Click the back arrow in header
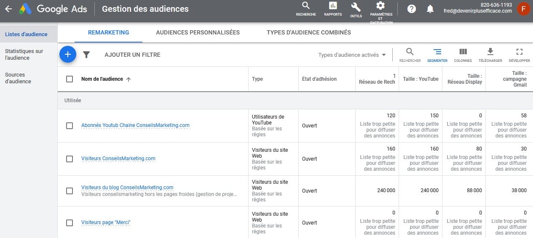The width and height of the screenshot is (533, 238). click(x=8, y=9)
